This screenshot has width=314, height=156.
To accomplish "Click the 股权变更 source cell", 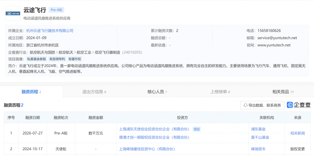I will (298, 149).
